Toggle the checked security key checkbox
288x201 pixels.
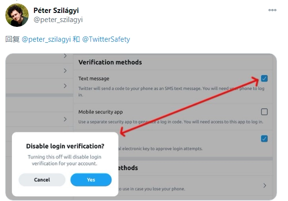click(264, 139)
